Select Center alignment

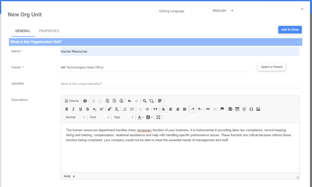coord(171,109)
